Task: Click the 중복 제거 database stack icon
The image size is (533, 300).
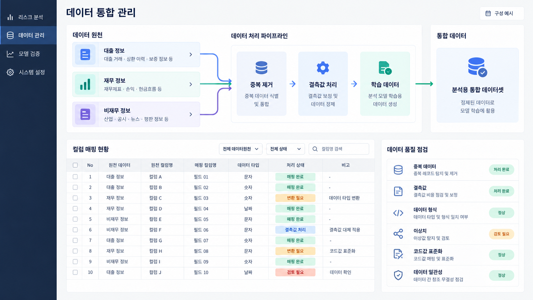Action: (x=261, y=68)
